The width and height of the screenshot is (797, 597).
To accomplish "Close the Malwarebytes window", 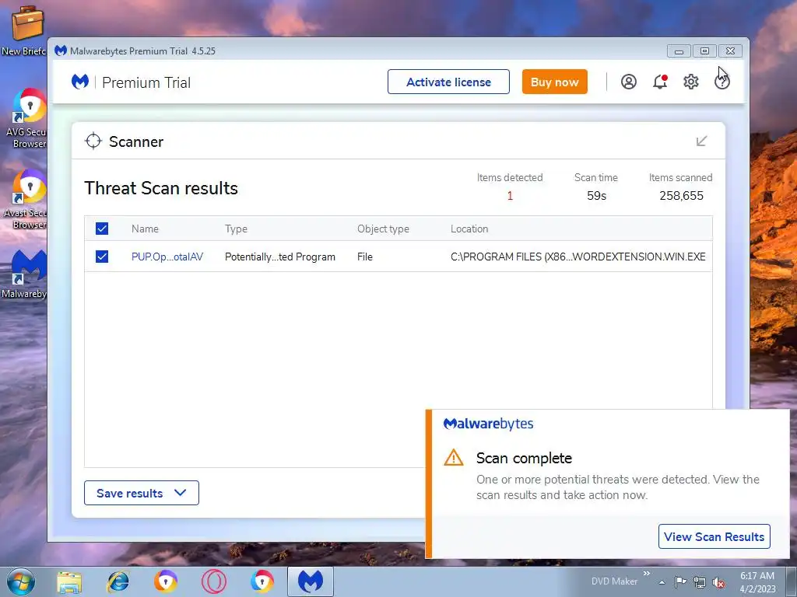I will (x=730, y=51).
